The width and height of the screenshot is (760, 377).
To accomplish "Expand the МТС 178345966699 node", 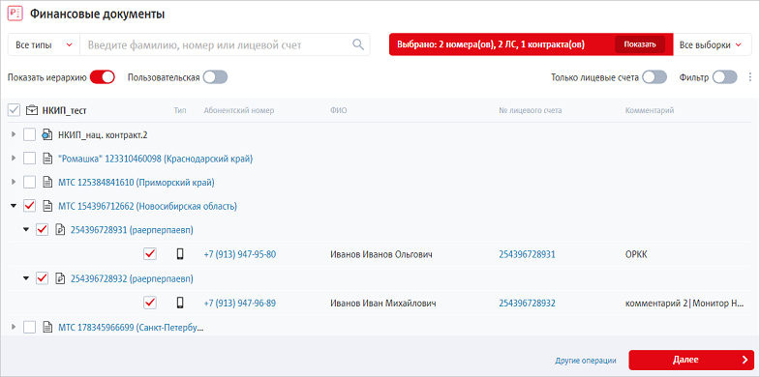I will coord(14,328).
